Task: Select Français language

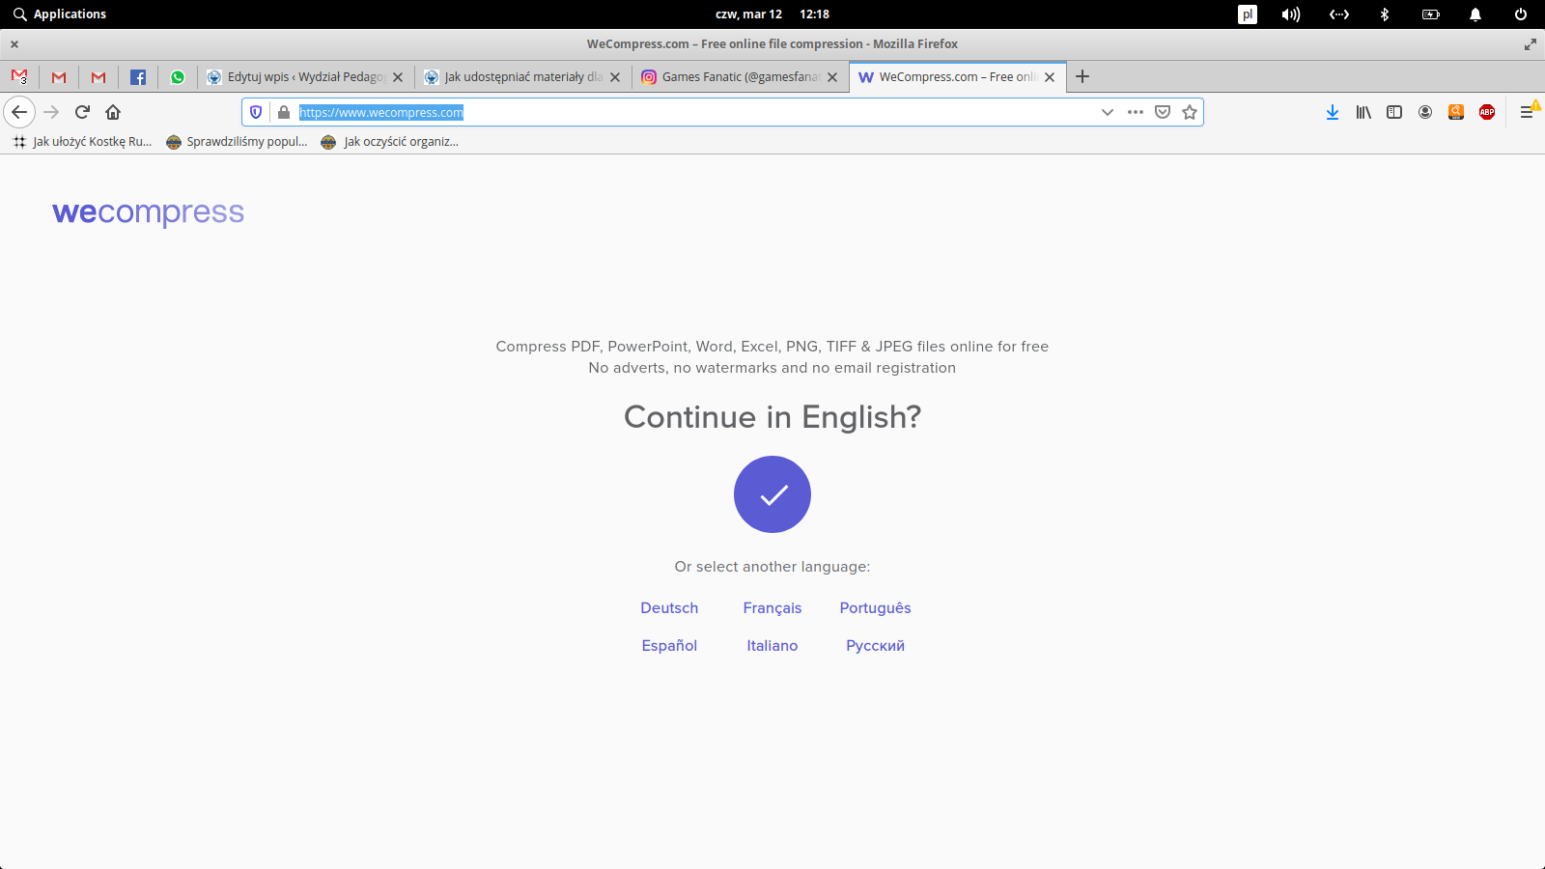Action: click(x=772, y=608)
